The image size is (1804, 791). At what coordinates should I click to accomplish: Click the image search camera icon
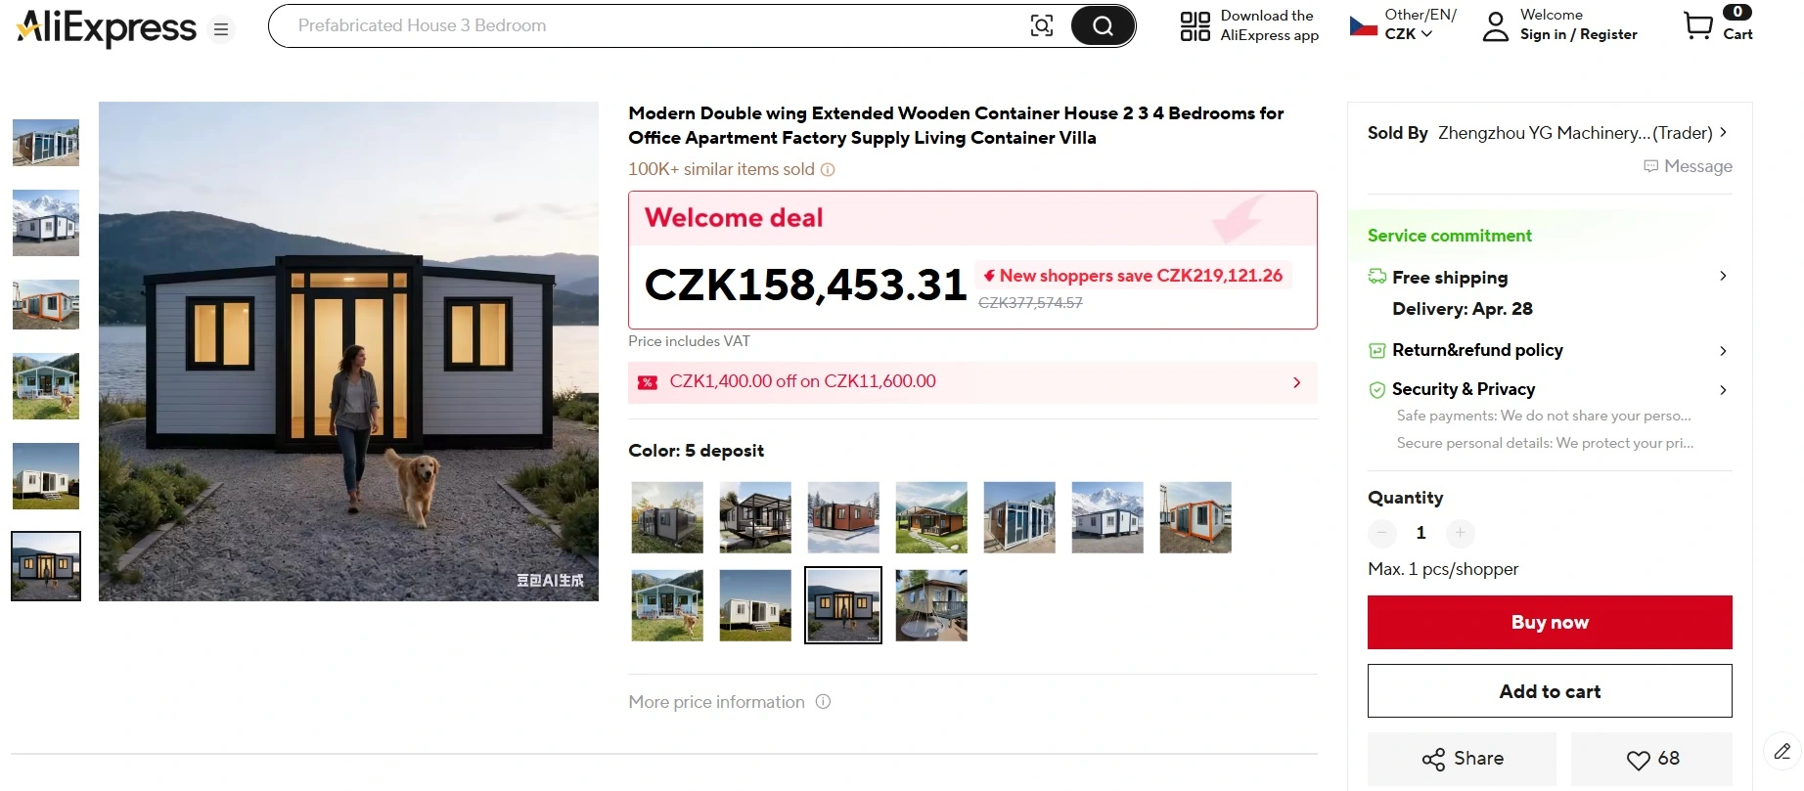pos(1042,26)
